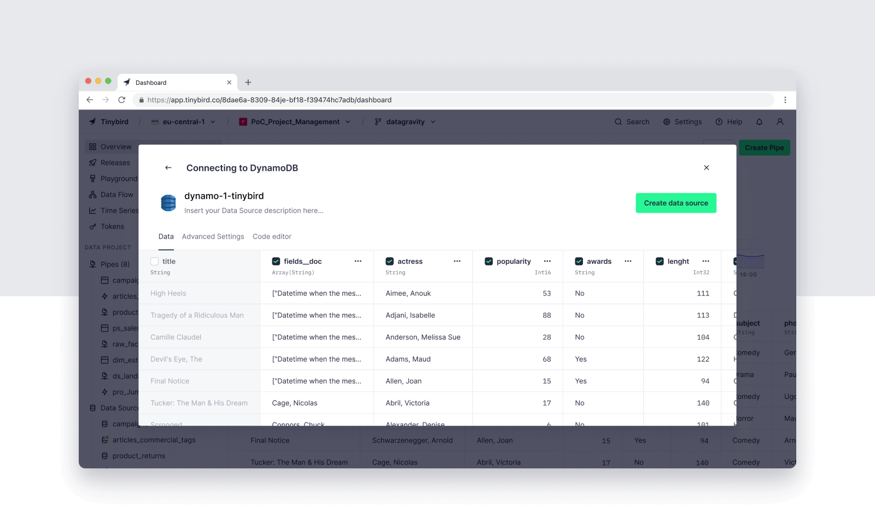Go back with the modal's left arrow

(x=168, y=168)
